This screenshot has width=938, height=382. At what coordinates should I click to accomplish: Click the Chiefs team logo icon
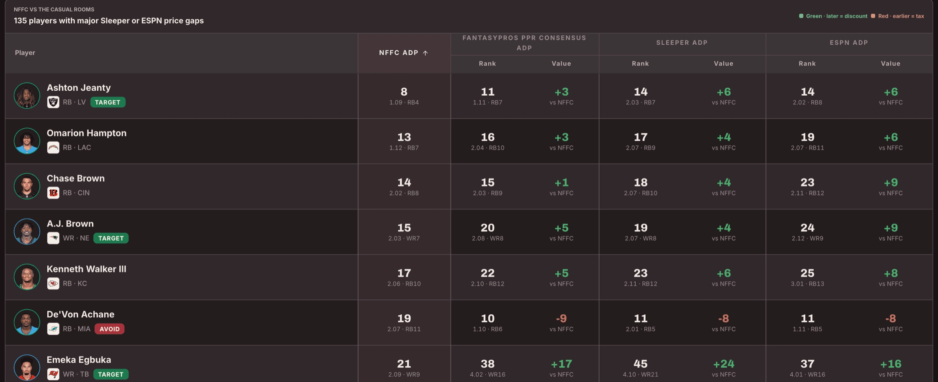point(53,283)
